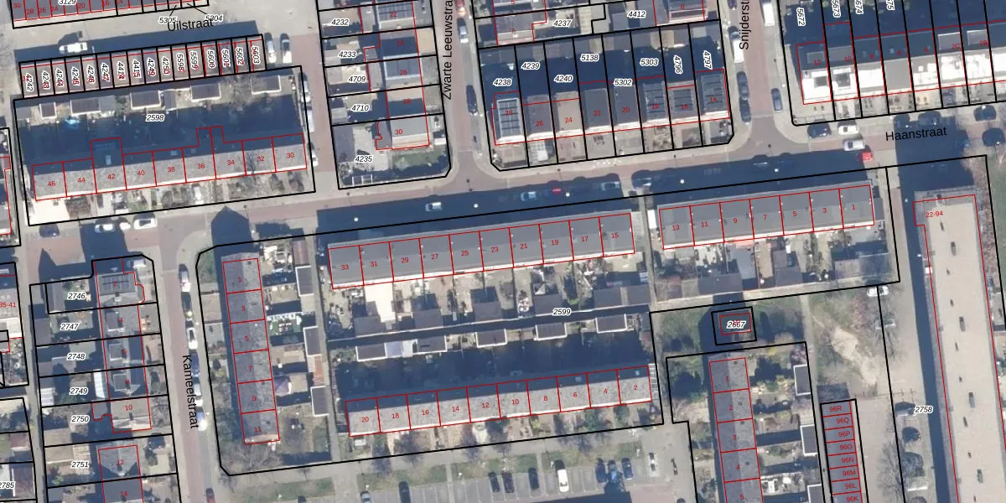Click parcel label 2599
This screenshot has height=503, width=1006.
[562, 312]
